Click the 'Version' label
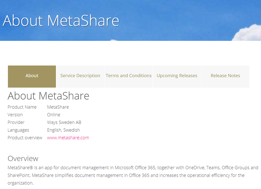The height and width of the screenshot is (189, 261). (x=15, y=115)
